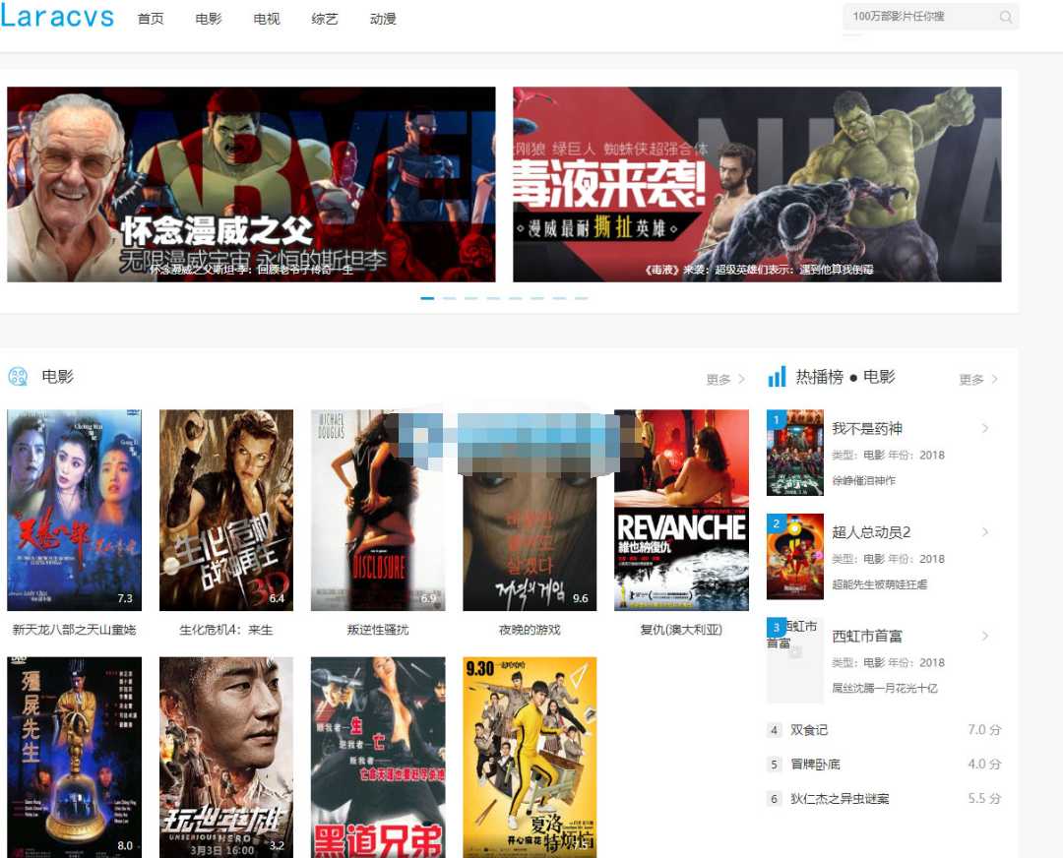
Task: Open the 电影 navigation menu
Action: pos(209,19)
